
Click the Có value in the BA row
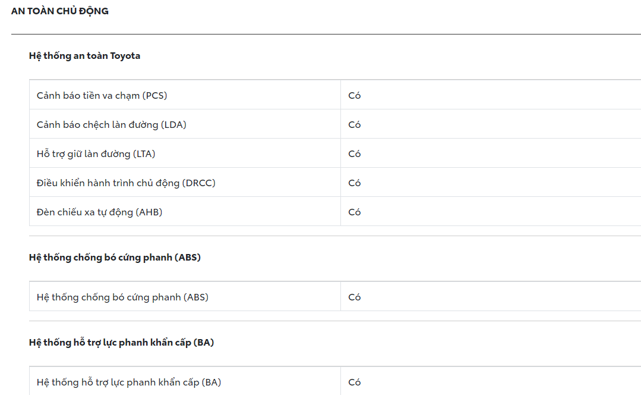355,382
